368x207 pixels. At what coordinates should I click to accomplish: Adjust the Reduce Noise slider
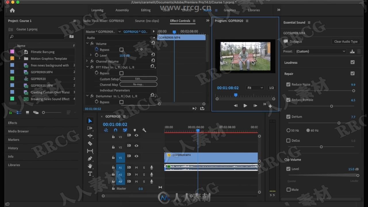click(354, 91)
